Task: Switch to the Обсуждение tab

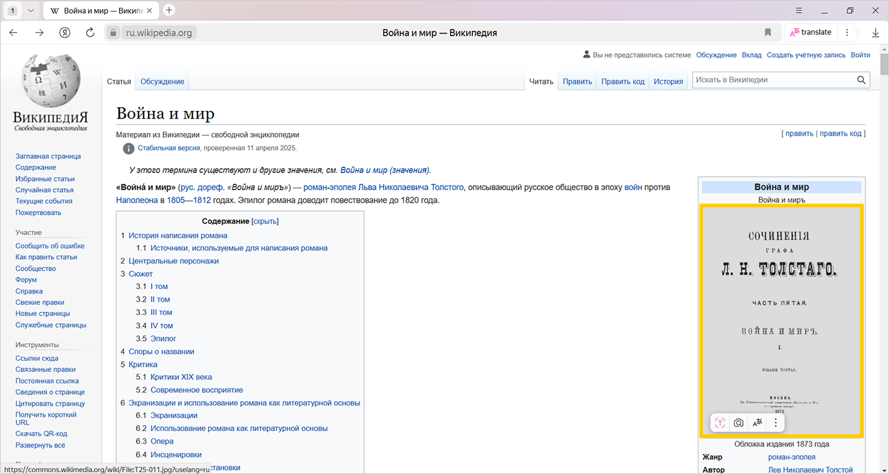Action: click(x=162, y=81)
